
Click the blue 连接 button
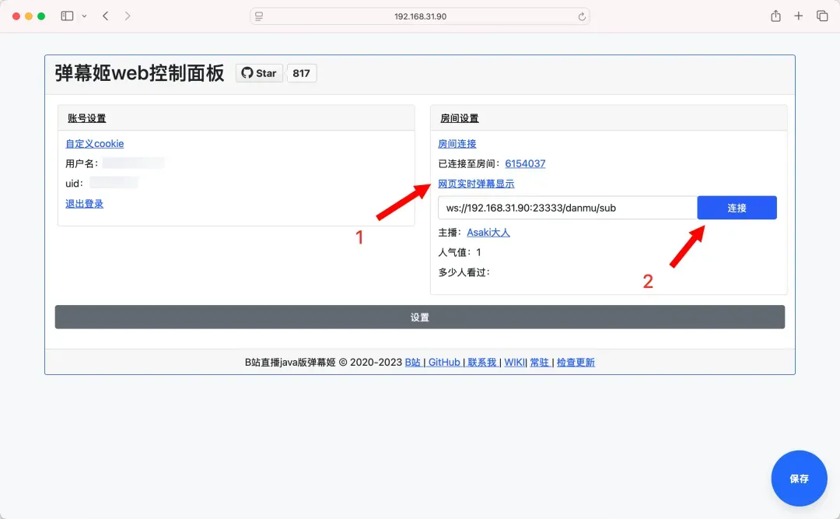point(737,208)
